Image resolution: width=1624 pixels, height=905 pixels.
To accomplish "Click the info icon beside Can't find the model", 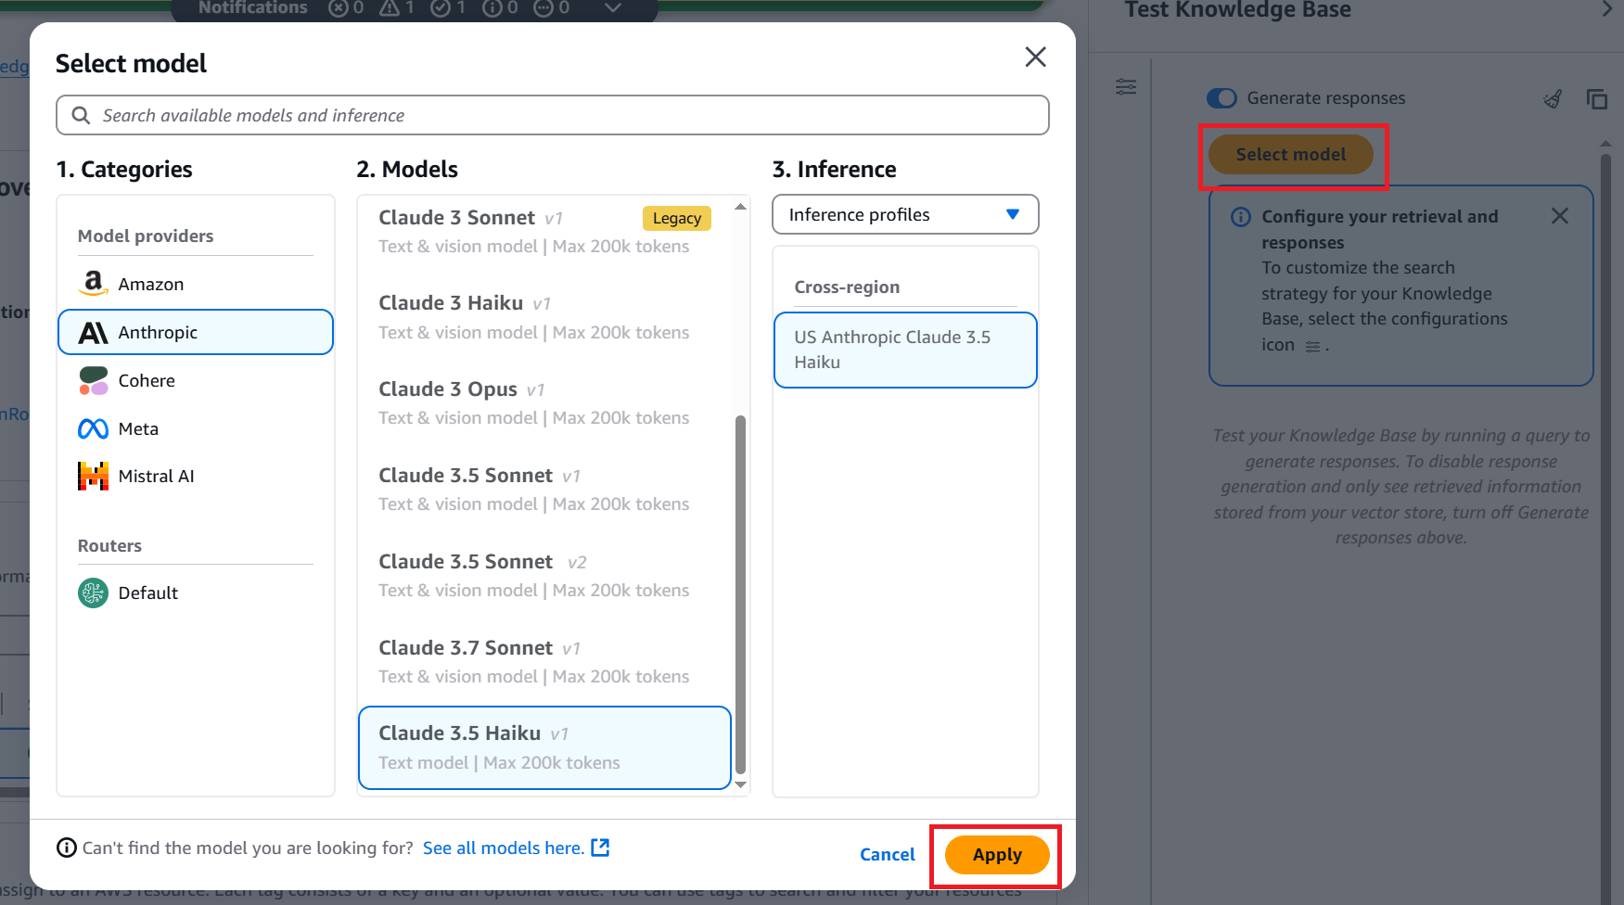I will click(x=67, y=848).
